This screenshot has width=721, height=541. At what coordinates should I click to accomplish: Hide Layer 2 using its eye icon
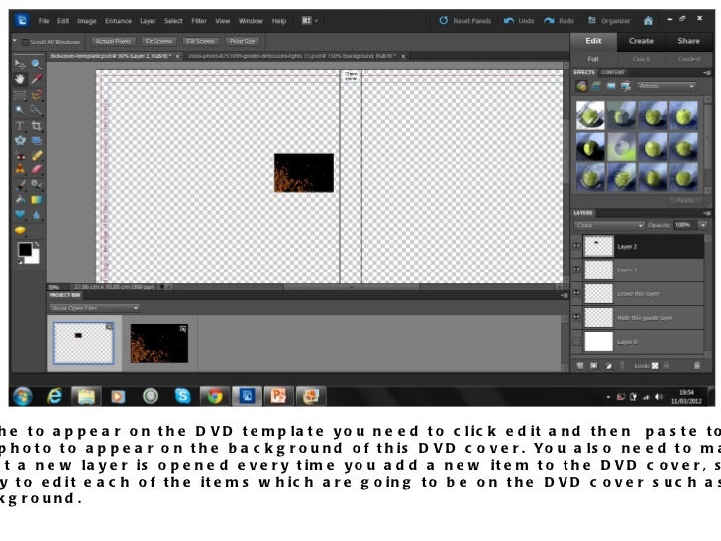(x=576, y=246)
